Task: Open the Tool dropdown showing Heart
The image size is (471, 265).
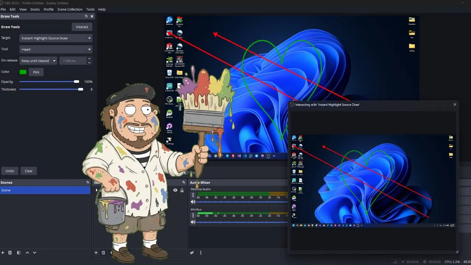Action: [x=56, y=49]
